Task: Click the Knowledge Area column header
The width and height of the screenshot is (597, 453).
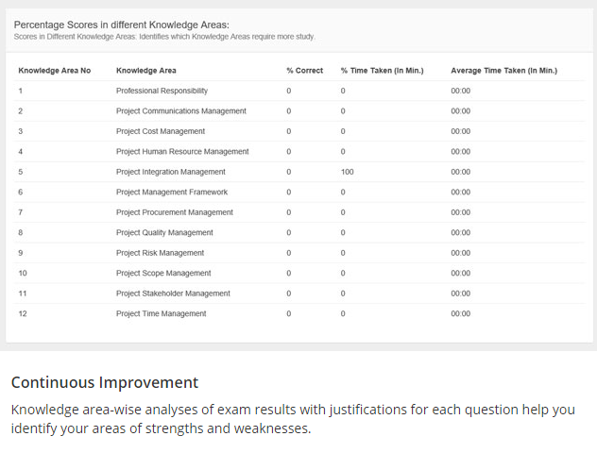Action: coord(145,71)
